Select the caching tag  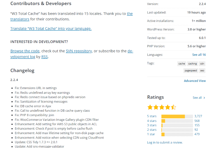click(x=192, y=64)
